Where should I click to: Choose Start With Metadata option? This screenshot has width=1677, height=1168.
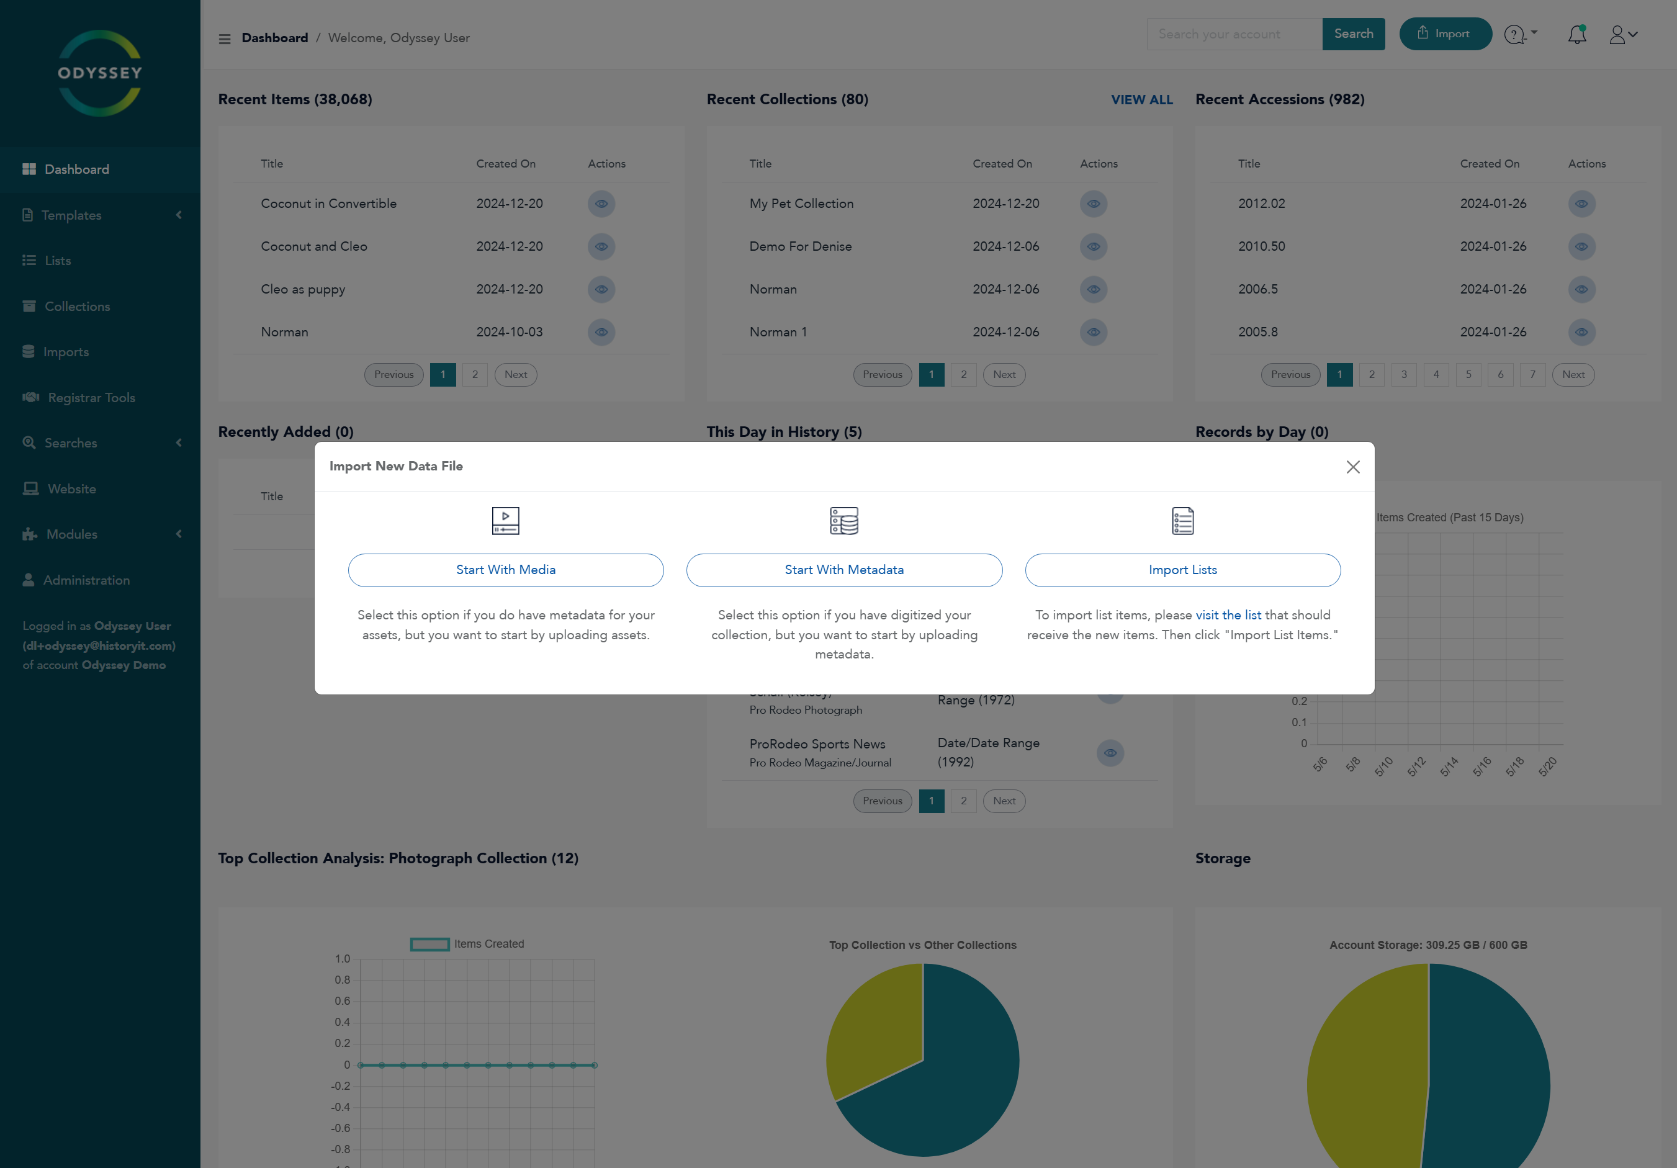click(x=843, y=570)
